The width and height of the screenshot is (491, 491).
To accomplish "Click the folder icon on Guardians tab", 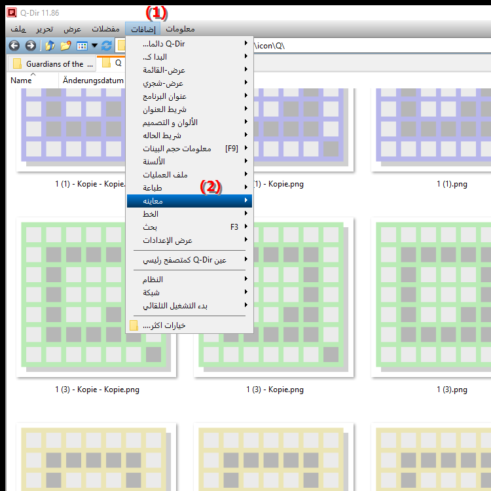I will tap(17, 64).
